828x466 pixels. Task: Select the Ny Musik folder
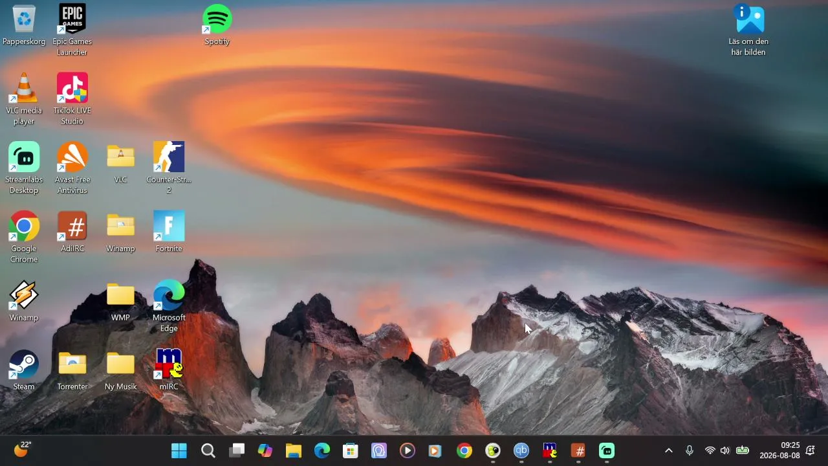pos(120,370)
